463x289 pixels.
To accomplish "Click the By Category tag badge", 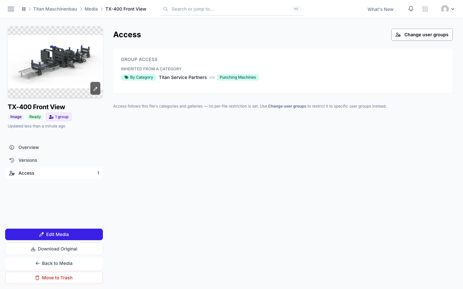I will (x=139, y=77).
